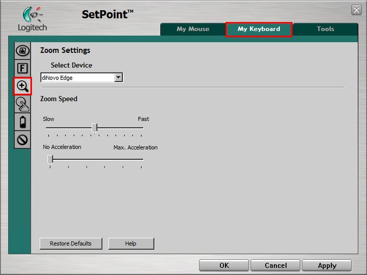
Task: Open the keyboard hot keys settings icon
Action: [23, 50]
